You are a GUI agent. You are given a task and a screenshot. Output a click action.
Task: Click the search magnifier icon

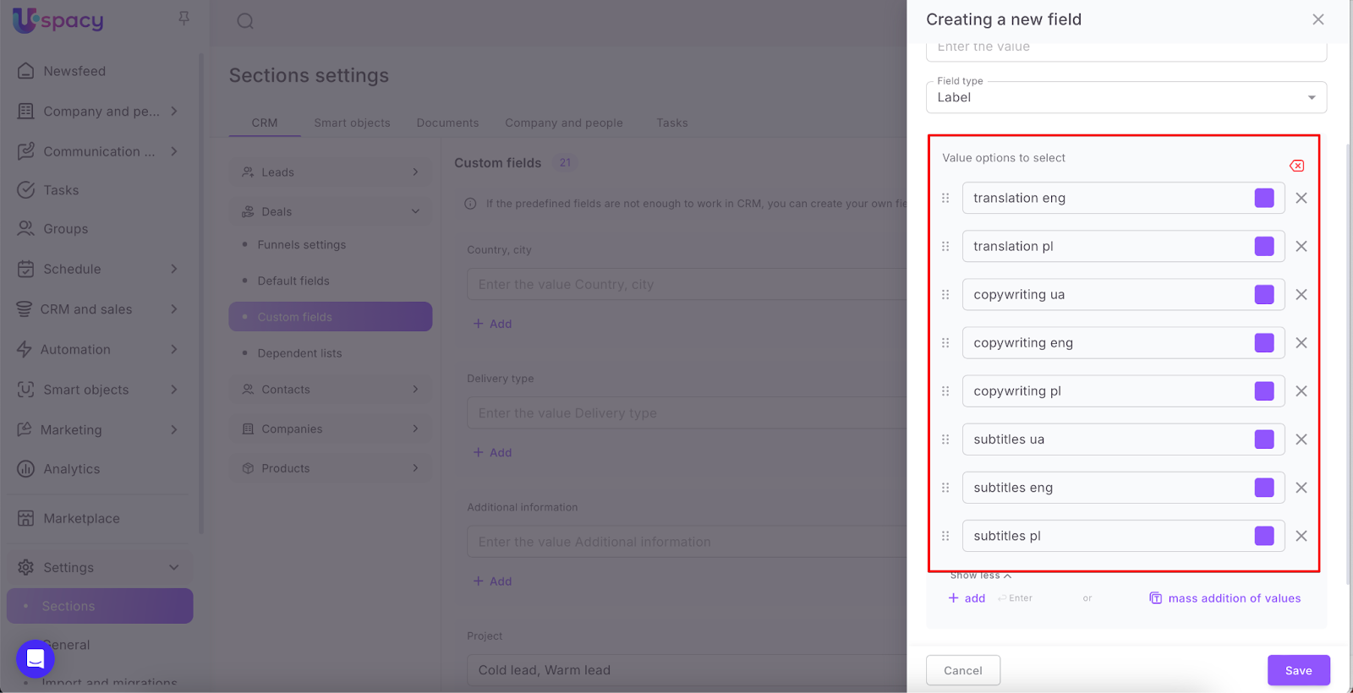pos(245,21)
